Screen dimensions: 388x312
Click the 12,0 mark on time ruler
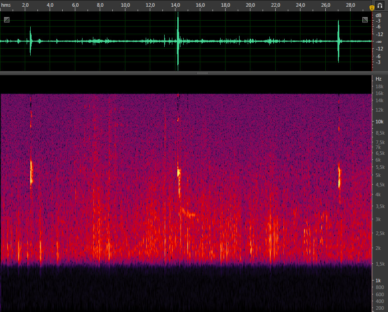point(150,5)
